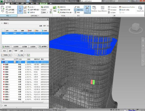145x111 pixels.
Task: Open status dropdown for the first clash row
Action: click(x=26, y=62)
